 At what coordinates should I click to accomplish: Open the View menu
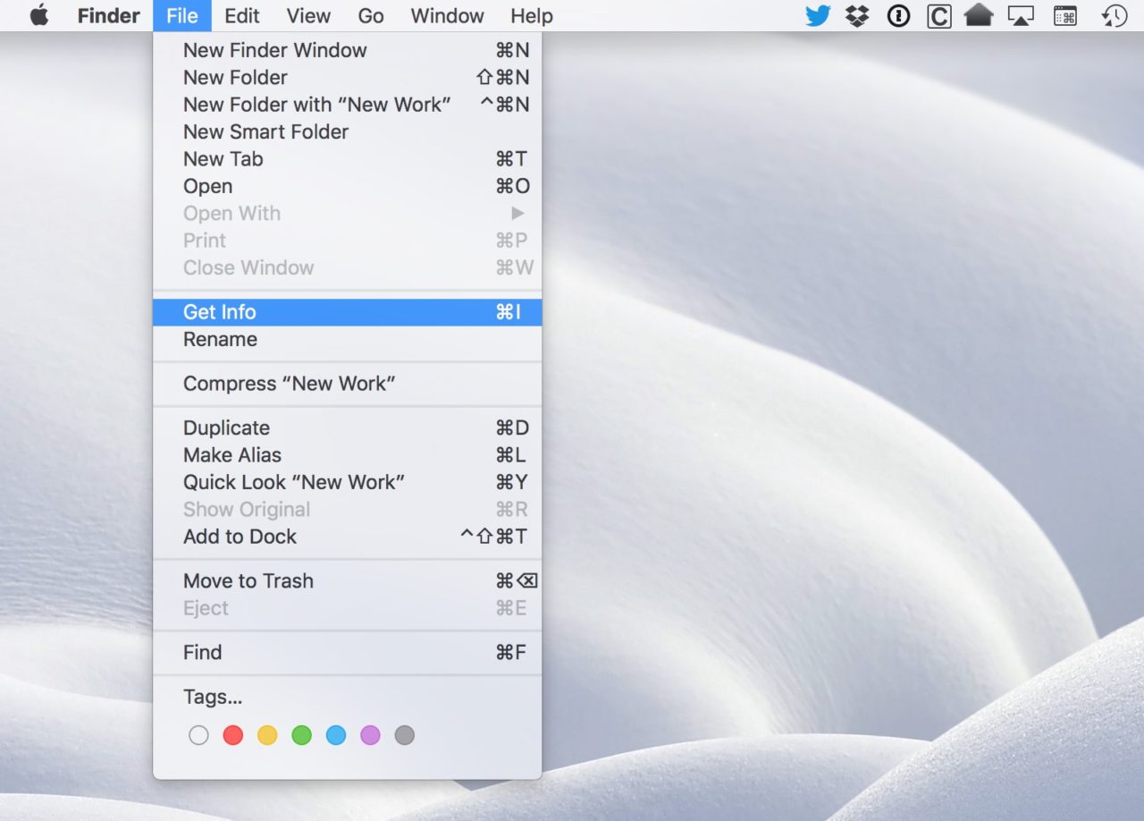308,15
